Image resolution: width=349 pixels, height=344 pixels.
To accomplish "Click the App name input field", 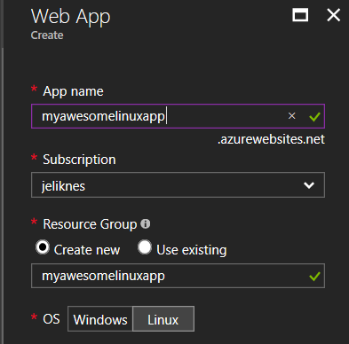I will pos(178,116).
